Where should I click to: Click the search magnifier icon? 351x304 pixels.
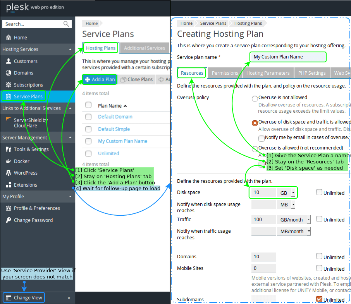coord(66,24)
